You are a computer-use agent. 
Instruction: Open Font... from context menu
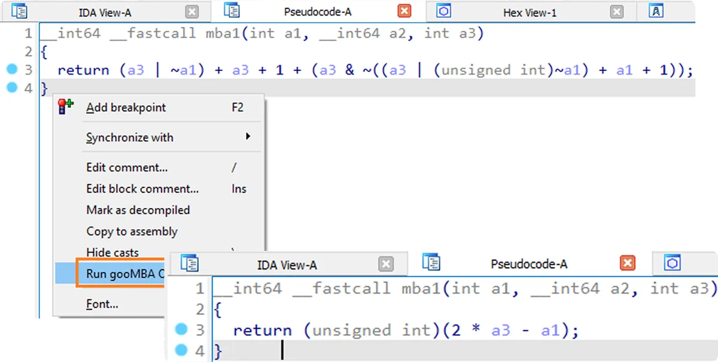coord(102,304)
